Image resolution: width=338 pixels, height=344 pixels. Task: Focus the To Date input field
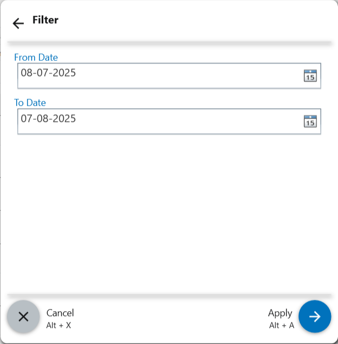tap(162, 121)
